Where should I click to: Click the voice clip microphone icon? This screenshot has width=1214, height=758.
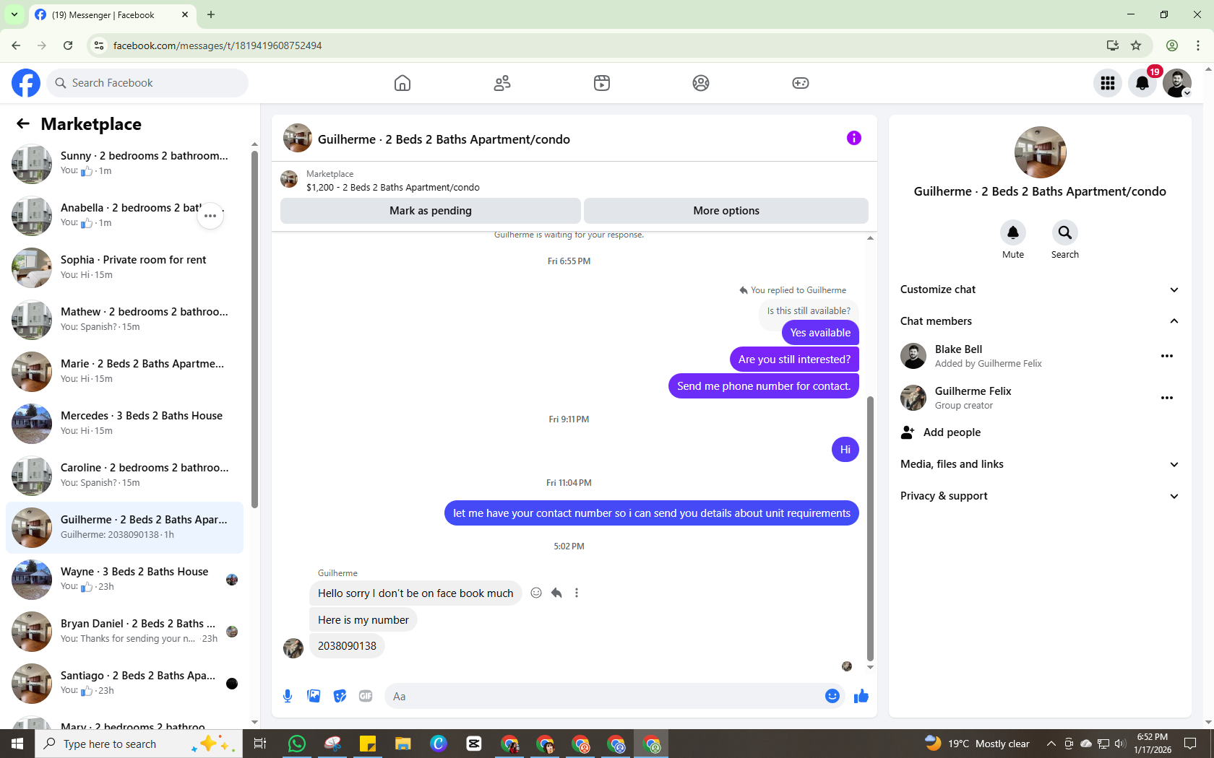click(288, 696)
